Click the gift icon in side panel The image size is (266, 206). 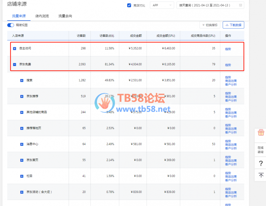pos(261,132)
